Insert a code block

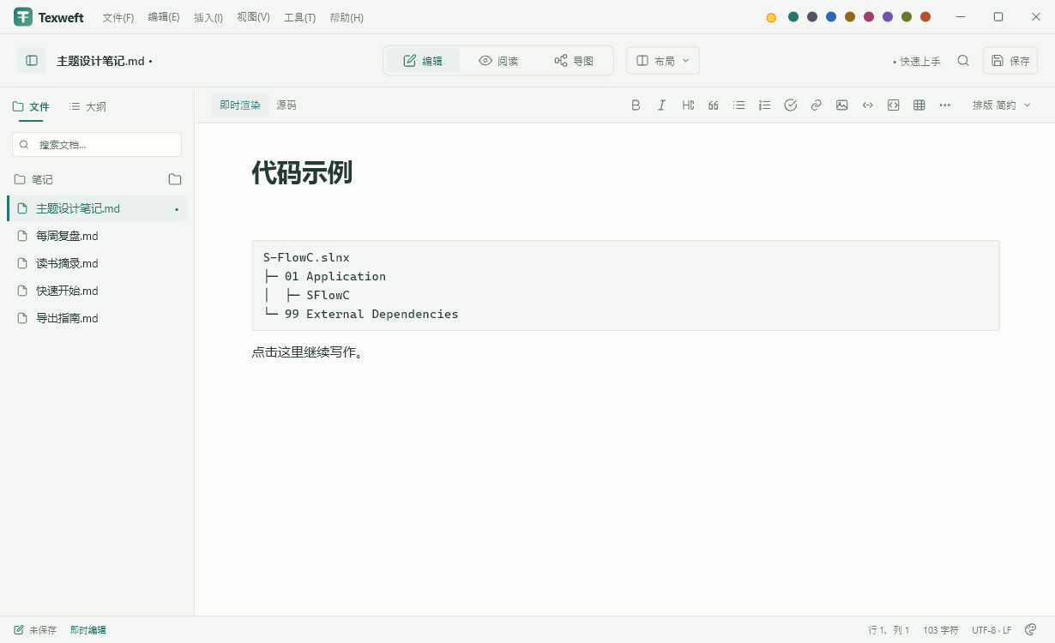click(x=894, y=105)
